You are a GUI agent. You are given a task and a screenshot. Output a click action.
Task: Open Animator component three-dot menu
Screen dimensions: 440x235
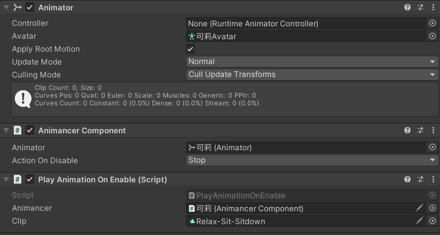tap(433, 7)
